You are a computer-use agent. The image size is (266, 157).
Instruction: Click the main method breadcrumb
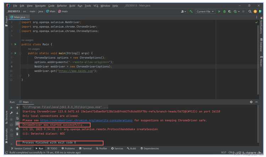coord(63,12)
